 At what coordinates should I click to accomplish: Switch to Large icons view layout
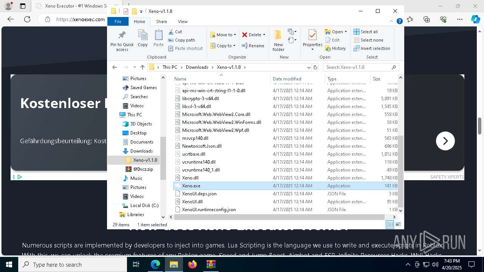(x=398, y=225)
